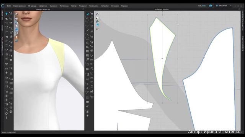Open the Аватар menu
The width and height of the screenshot is (245, 137).
pyautogui.click(x=74, y=6)
